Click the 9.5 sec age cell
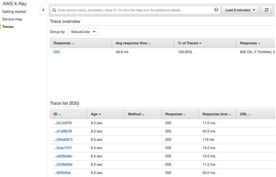This screenshot has height=177, width=276. click(97, 173)
